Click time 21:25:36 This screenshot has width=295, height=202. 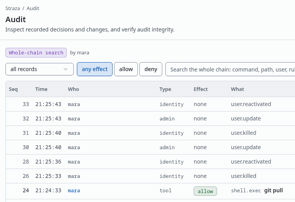tap(49, 162)
